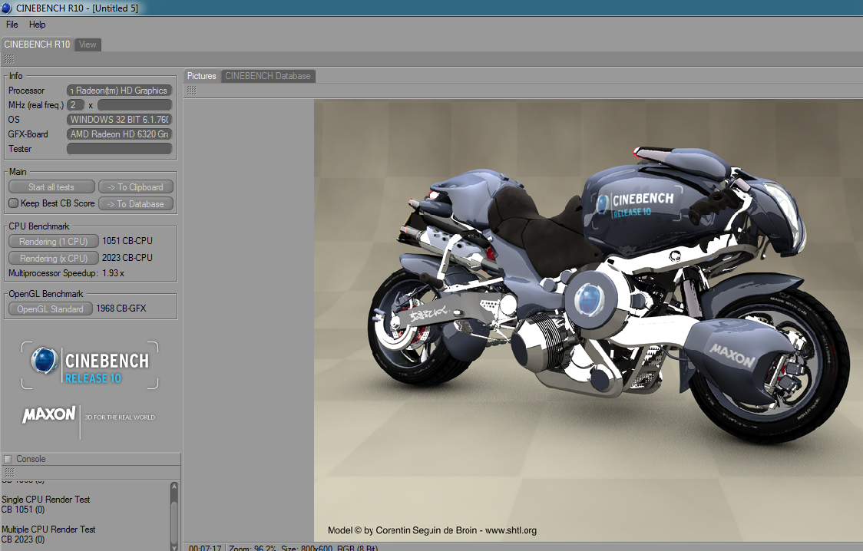The width and height of the screenshot is (863, 551).
Task: Run the Rendering (x CPU) test
Action: pyautogui.click(x=54, y=259)
